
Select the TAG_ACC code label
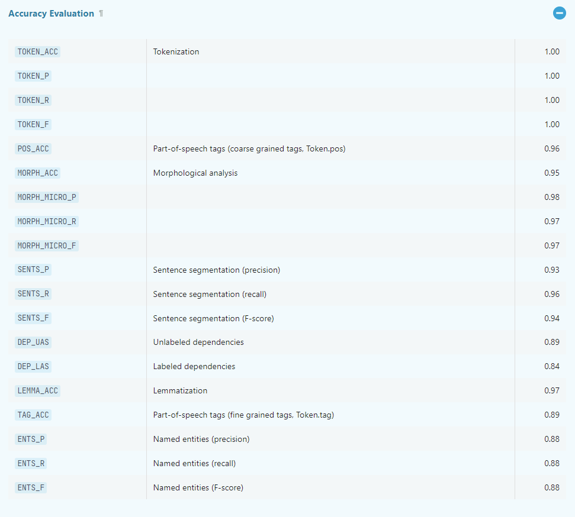click(33, 415)
